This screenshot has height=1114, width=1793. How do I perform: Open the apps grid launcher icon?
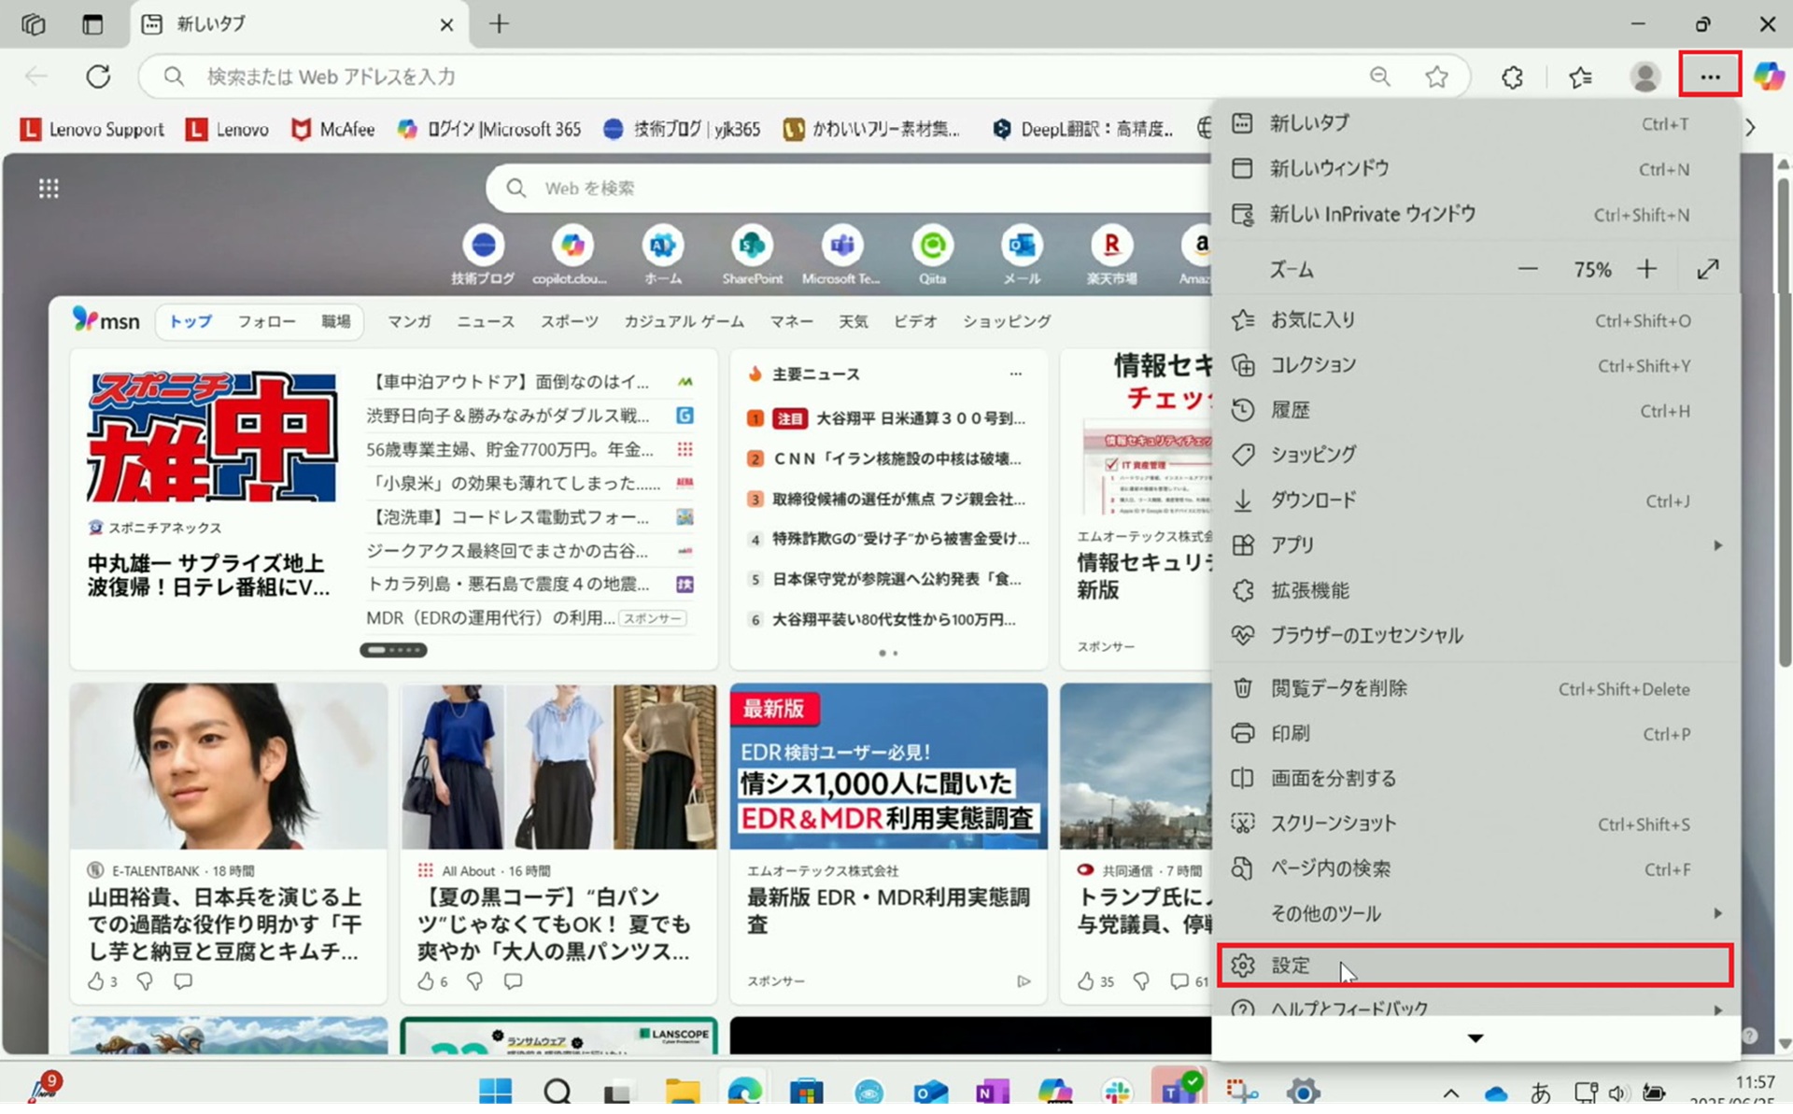(x=49, y=189)
